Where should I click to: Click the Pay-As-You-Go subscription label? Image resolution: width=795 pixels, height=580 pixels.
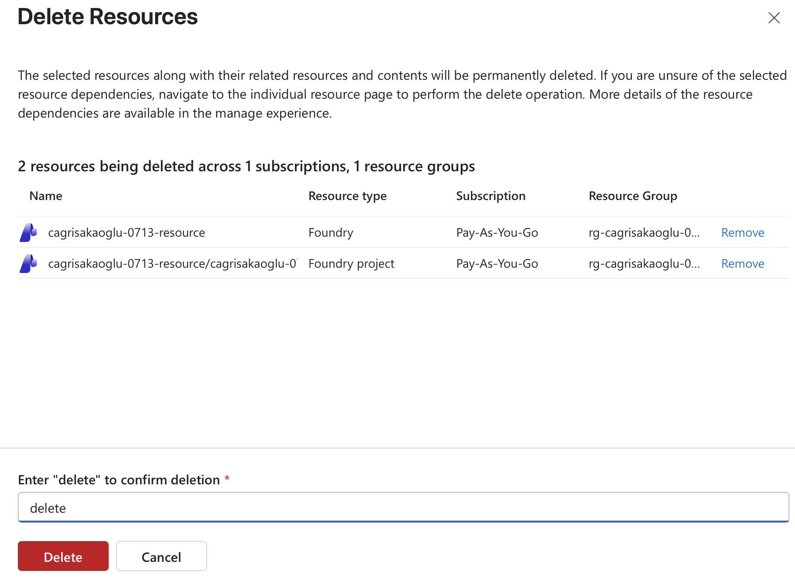497,233
